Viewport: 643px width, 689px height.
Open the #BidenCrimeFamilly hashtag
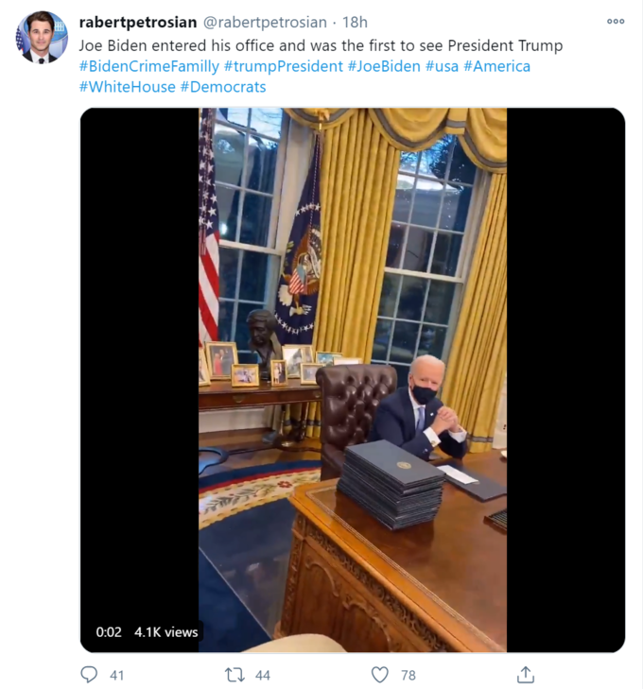tap(149, 66)
